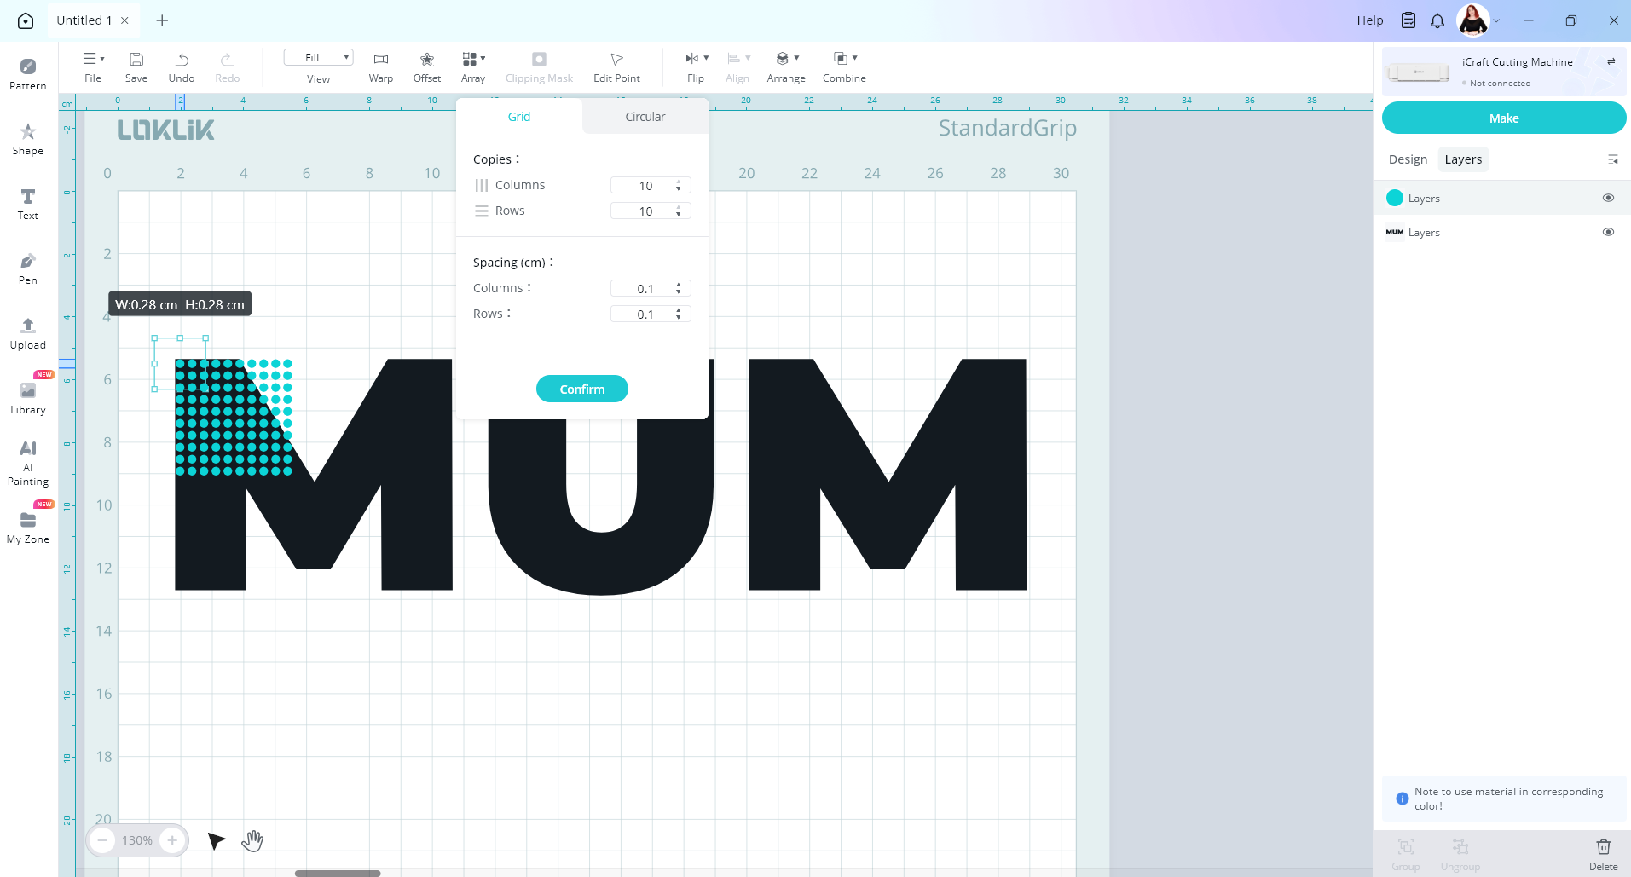Activate the hand pan tool
The image size is (1631, 877).
(252, 840)
